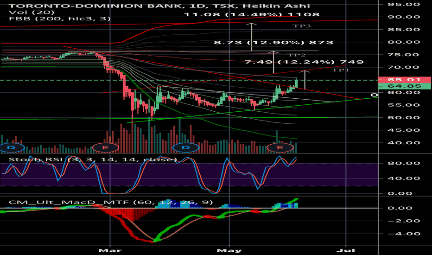The width and height of the screenshot is (432, 255).
Task: Click the 45.00 price axis value
Action: [x=404, y=130]
